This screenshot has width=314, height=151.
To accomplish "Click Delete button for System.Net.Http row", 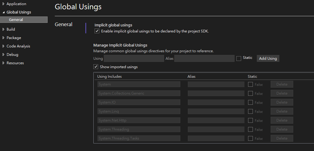I will coord(282,120).
